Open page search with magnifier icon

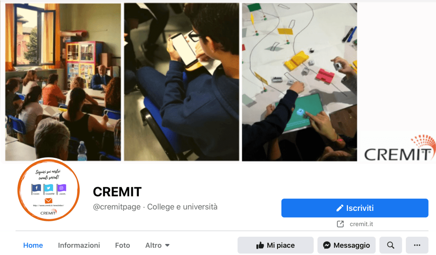[x=391, y=245]
